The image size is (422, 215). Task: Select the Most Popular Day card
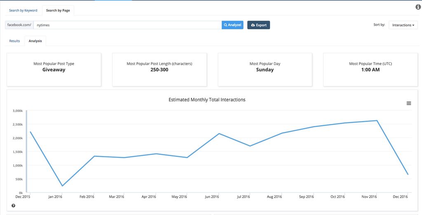[x=265, y=69]
